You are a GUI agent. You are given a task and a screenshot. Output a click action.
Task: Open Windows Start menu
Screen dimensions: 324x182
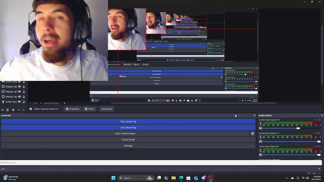coord(113,178)
